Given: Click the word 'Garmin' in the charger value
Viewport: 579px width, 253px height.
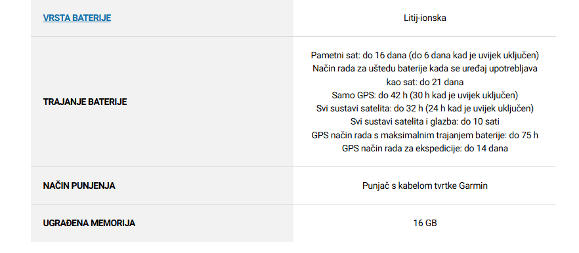Looking at the screenshot, I should tap(473, 185).
